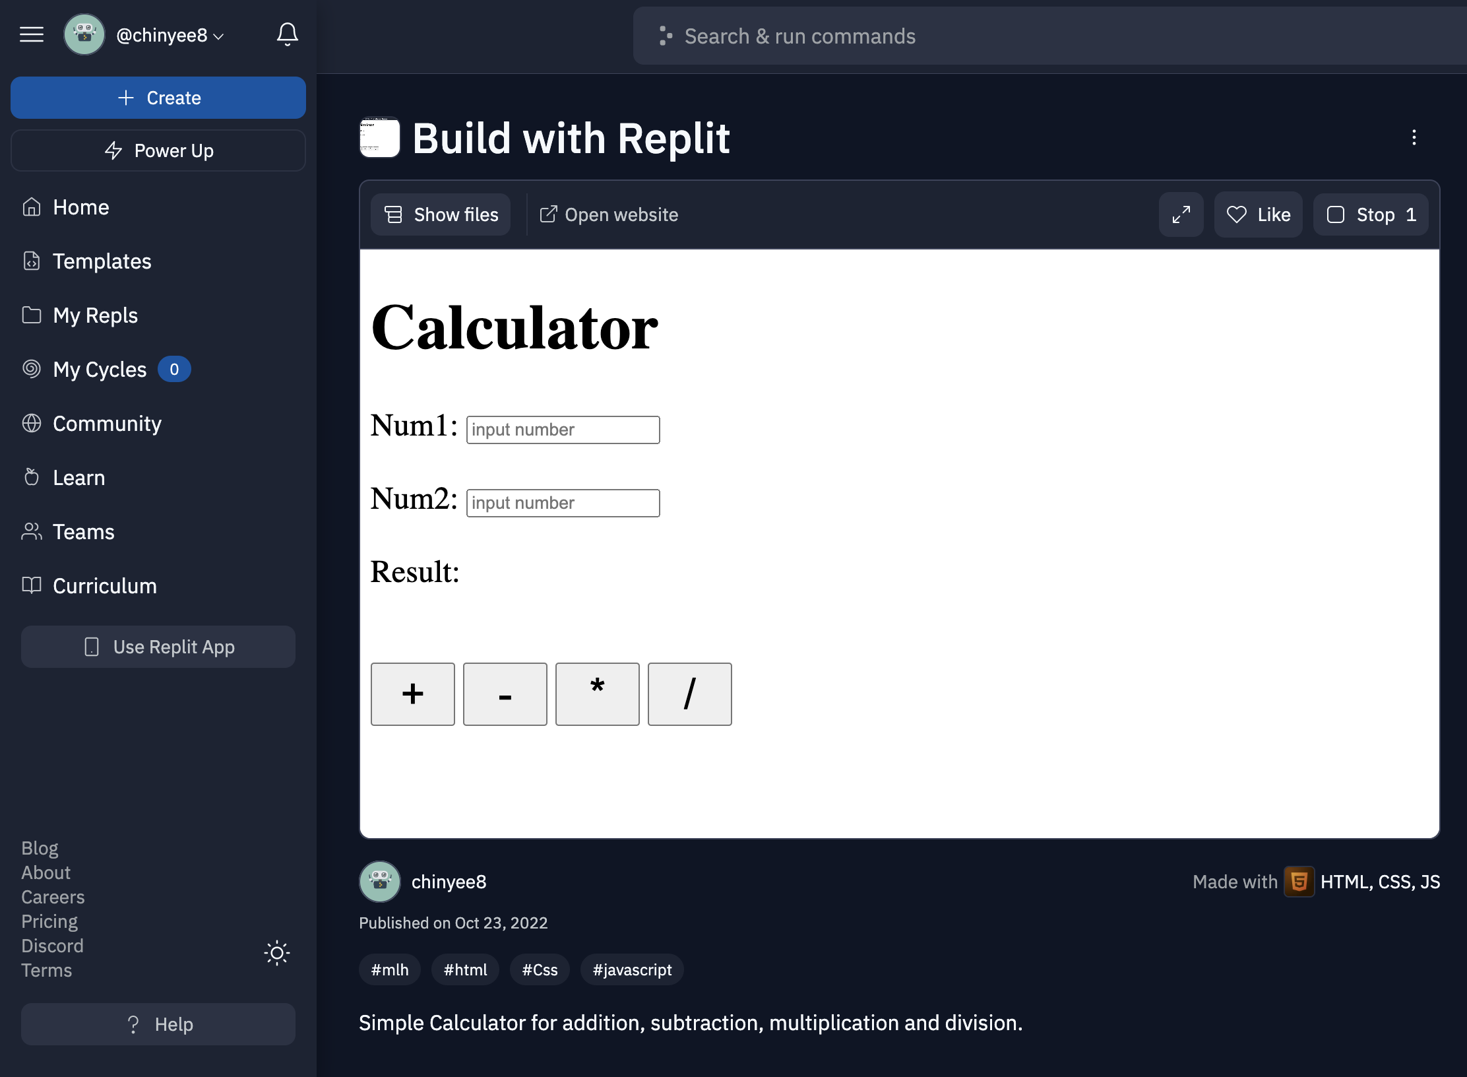
Task: Open Templates from the sidebar
Action: 102,261
